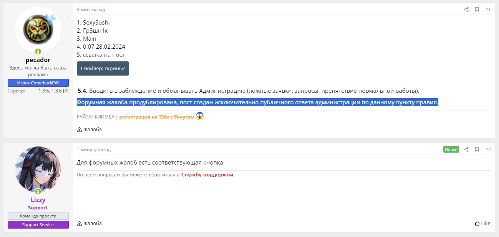
Task: Open pecador username profile
Action: 38,60
